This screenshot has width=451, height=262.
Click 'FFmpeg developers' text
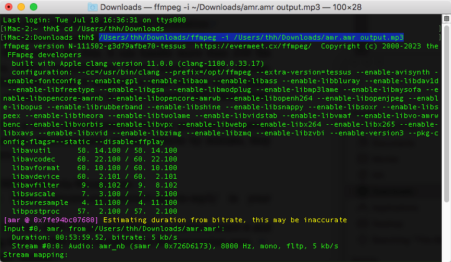point(44,55)
